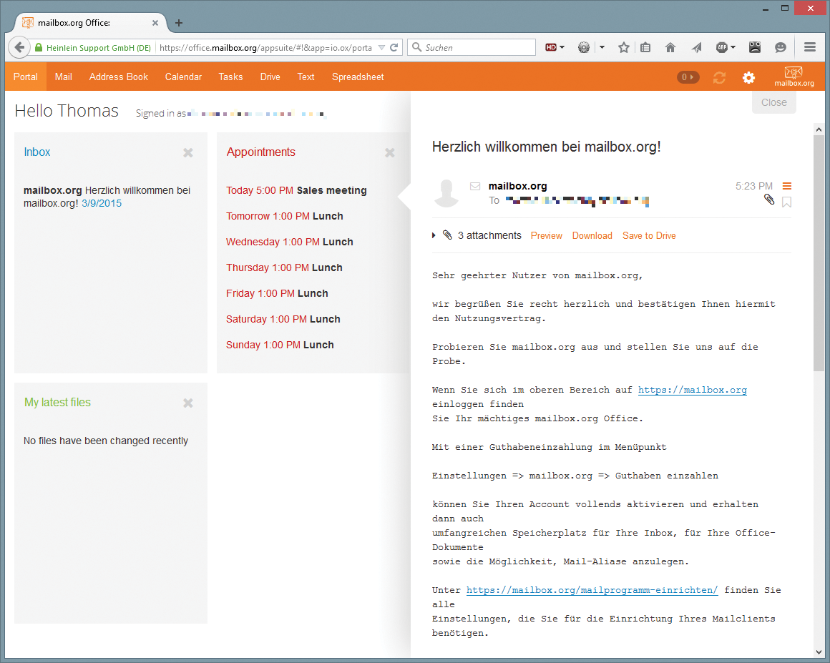Open the Drive app tab
Screen dimensions: 830x663
click(x=270, y=77)
